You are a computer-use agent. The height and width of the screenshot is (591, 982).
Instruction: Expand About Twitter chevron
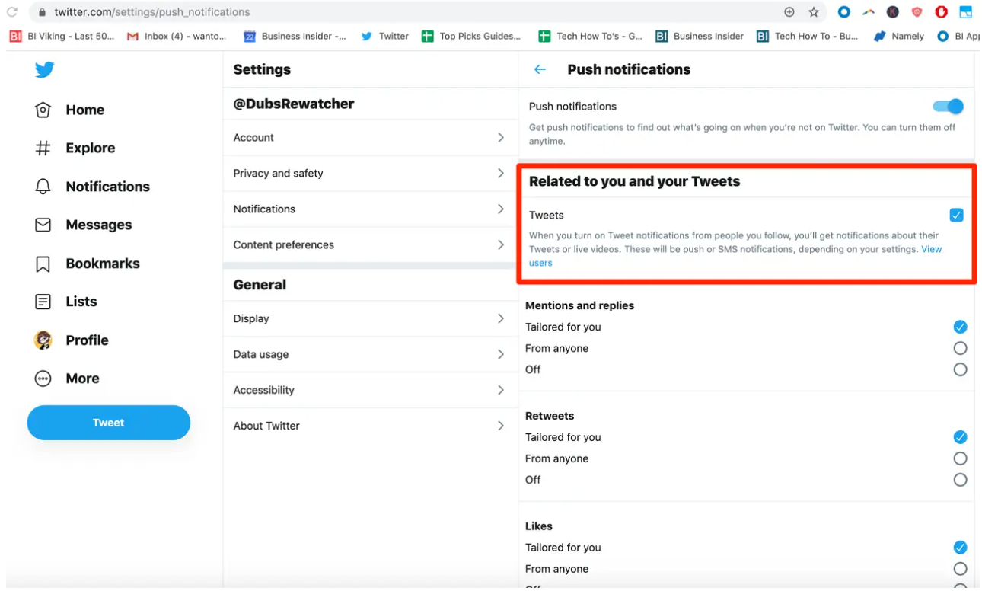click(501, 426)
